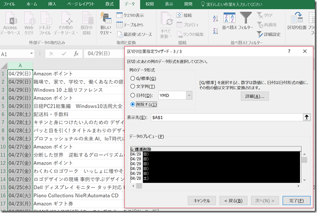The image size is (317, 213).
Task: Click the tell me lightbulb search box
Action: pos(232,4)
